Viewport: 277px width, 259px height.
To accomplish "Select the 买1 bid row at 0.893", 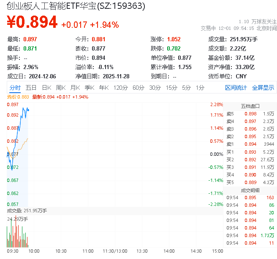I will point(250,152).
